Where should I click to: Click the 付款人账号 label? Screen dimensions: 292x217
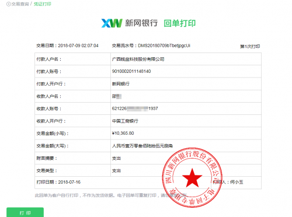[49, 71]
